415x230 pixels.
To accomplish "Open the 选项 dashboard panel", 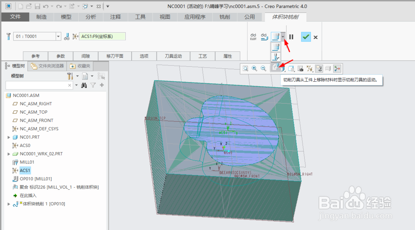I will [144, 56].
